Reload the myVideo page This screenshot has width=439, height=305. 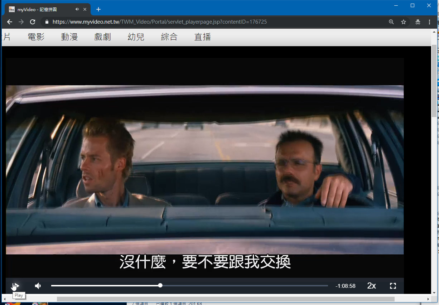click(x=33, y=22)
